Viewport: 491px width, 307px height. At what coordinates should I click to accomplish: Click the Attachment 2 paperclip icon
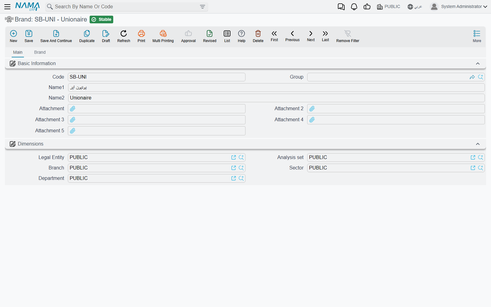(x=312, y=109)
